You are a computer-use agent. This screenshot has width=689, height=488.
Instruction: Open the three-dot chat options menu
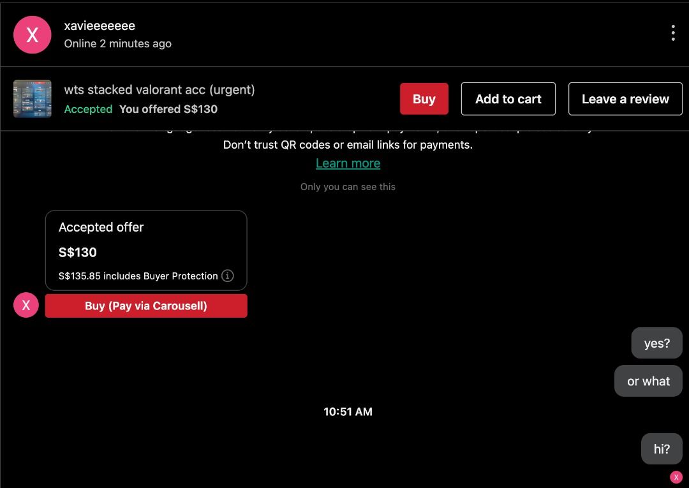pyautogui.click(x=673, y=33)
